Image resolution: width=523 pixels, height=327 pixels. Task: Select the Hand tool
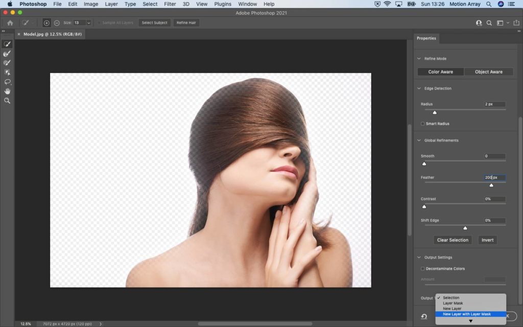[x=7, y=91]
